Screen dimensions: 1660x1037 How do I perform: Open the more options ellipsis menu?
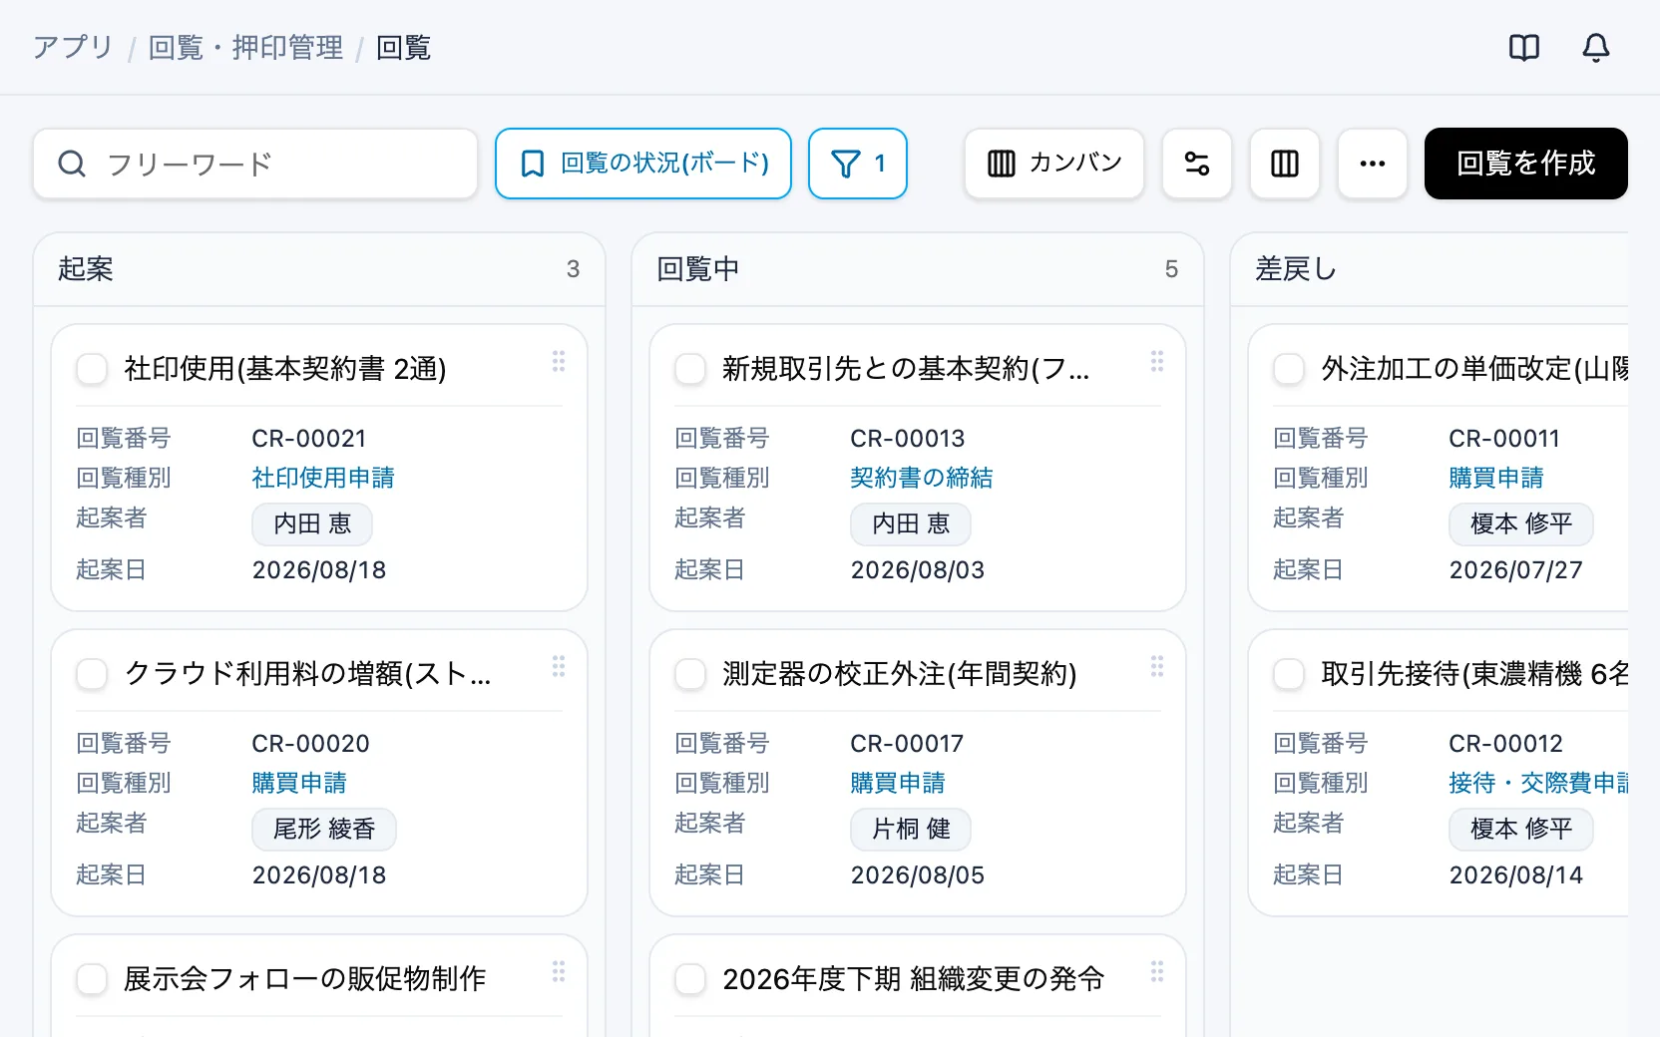[x=1373, y=164]
